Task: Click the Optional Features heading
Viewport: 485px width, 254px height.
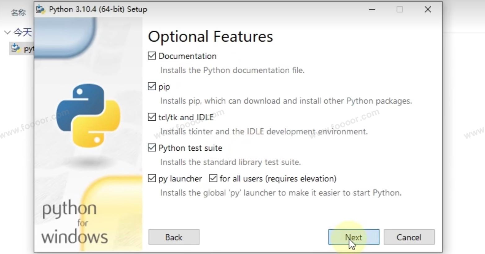Action: click(x=210, y=37)
